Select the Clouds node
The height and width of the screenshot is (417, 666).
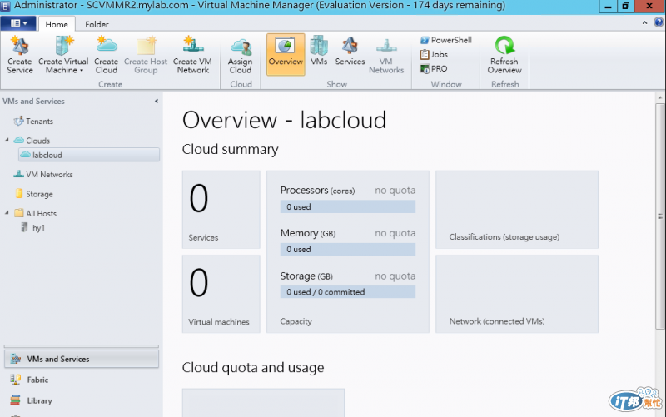point(37,141)
